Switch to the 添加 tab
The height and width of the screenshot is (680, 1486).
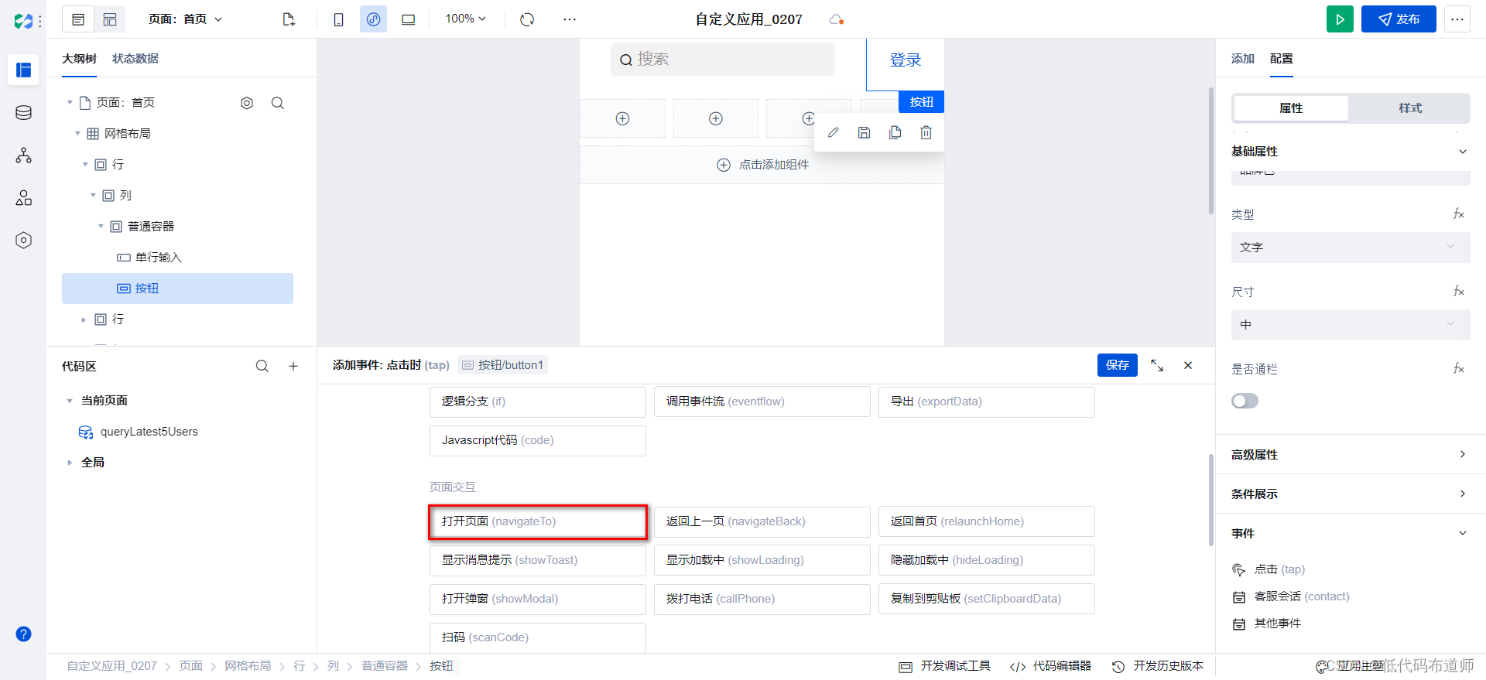1243,59
